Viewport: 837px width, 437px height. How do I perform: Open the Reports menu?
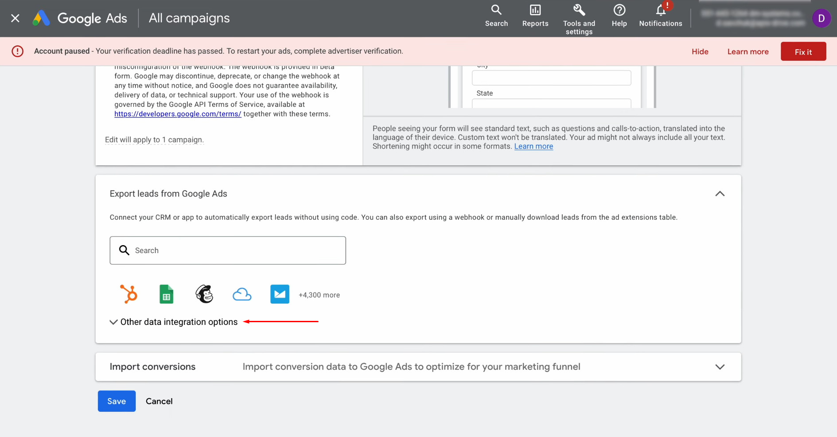(535, 16)
